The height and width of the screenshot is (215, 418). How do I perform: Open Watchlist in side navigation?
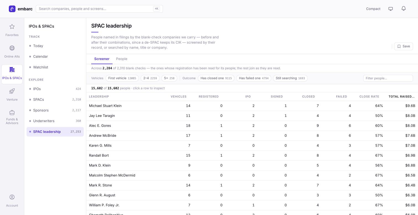pyautogui.click(x=55, y=67)
